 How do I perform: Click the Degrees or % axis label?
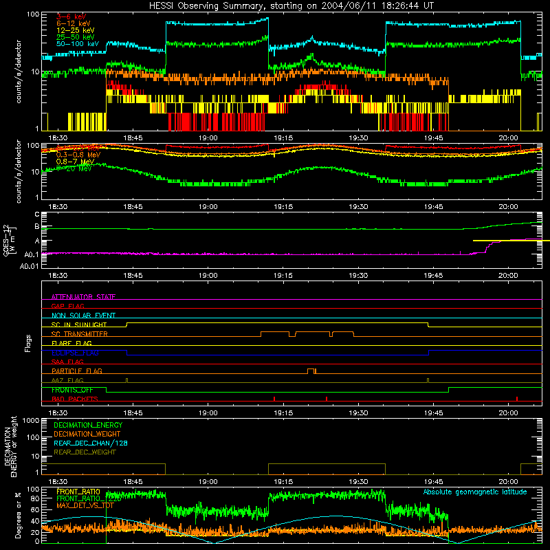tap(18, 515)
